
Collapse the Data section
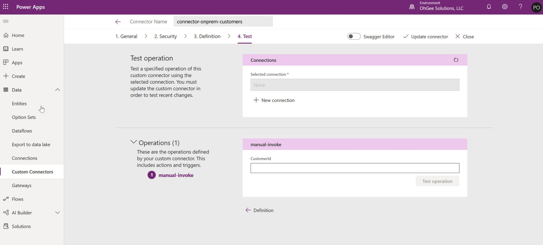58,90
